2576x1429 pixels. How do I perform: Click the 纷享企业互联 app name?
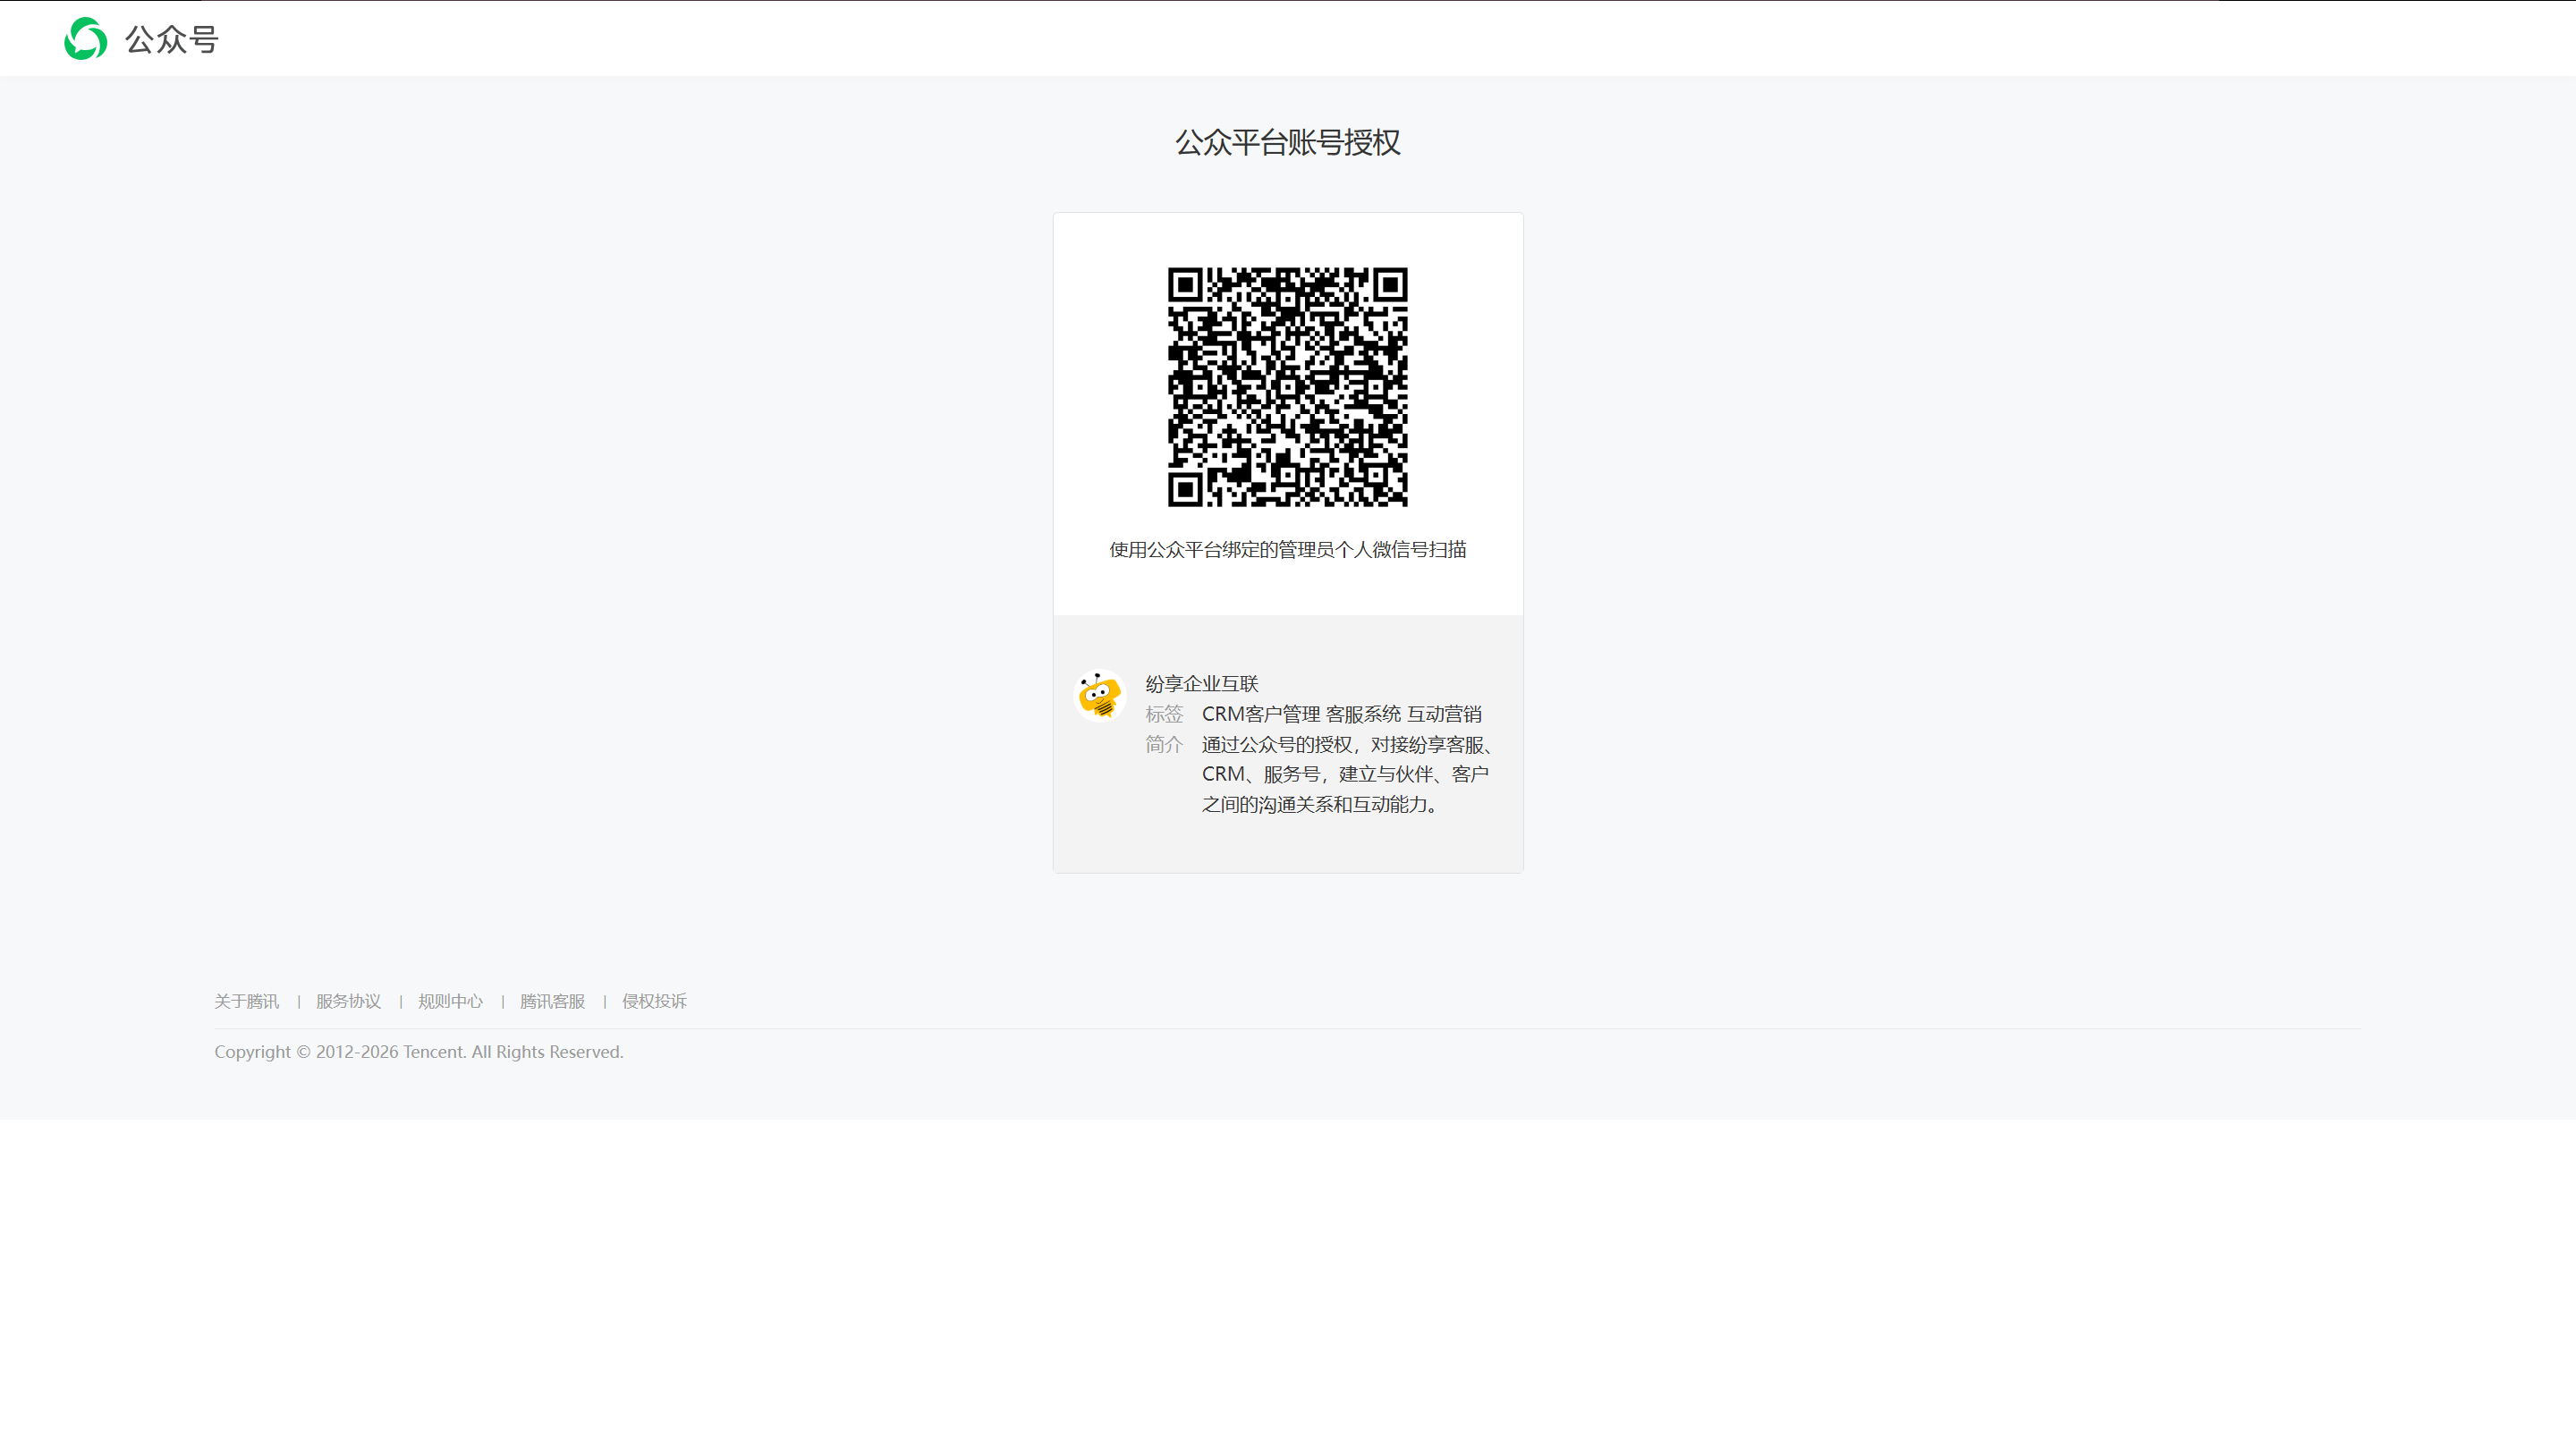[1202, 684]
